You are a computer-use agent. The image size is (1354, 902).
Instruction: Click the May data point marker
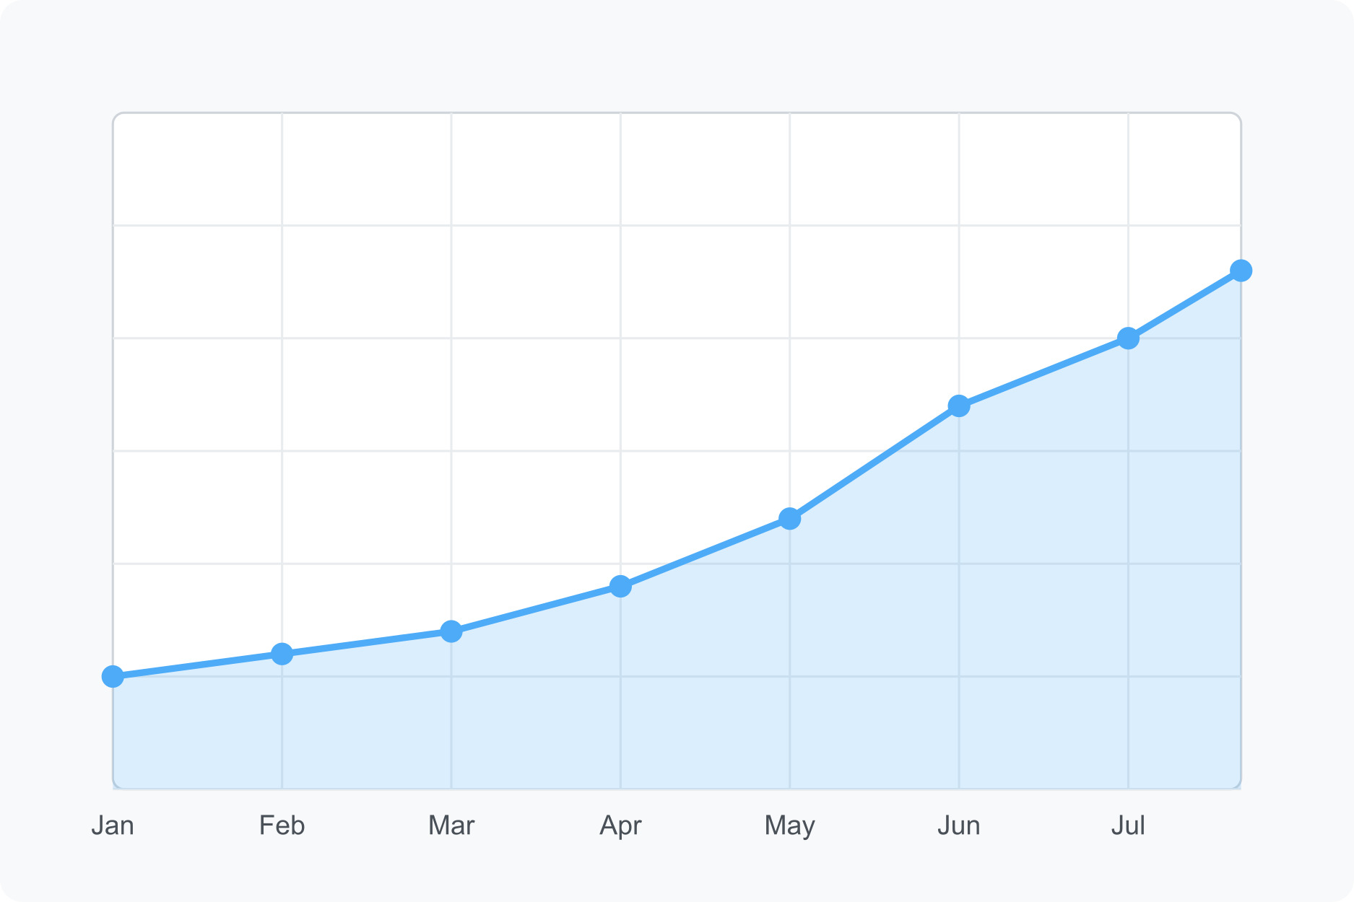[x=790, y=519]
